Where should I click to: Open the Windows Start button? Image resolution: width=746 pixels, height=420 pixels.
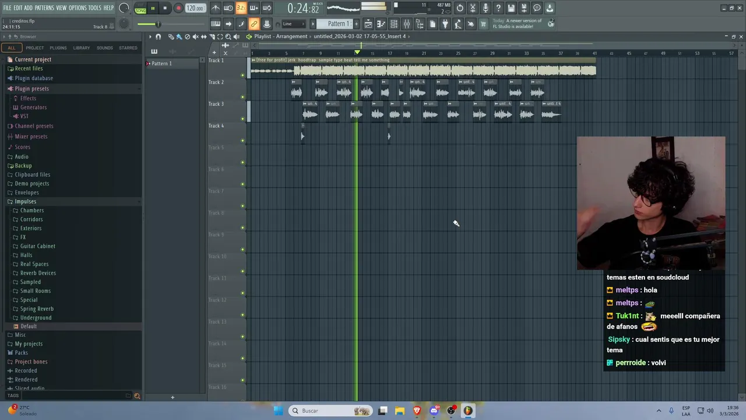click(x=279, y=411)
